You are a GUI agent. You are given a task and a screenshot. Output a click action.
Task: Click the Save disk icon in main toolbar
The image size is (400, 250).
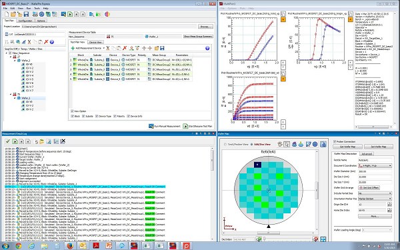coord(26,14)
